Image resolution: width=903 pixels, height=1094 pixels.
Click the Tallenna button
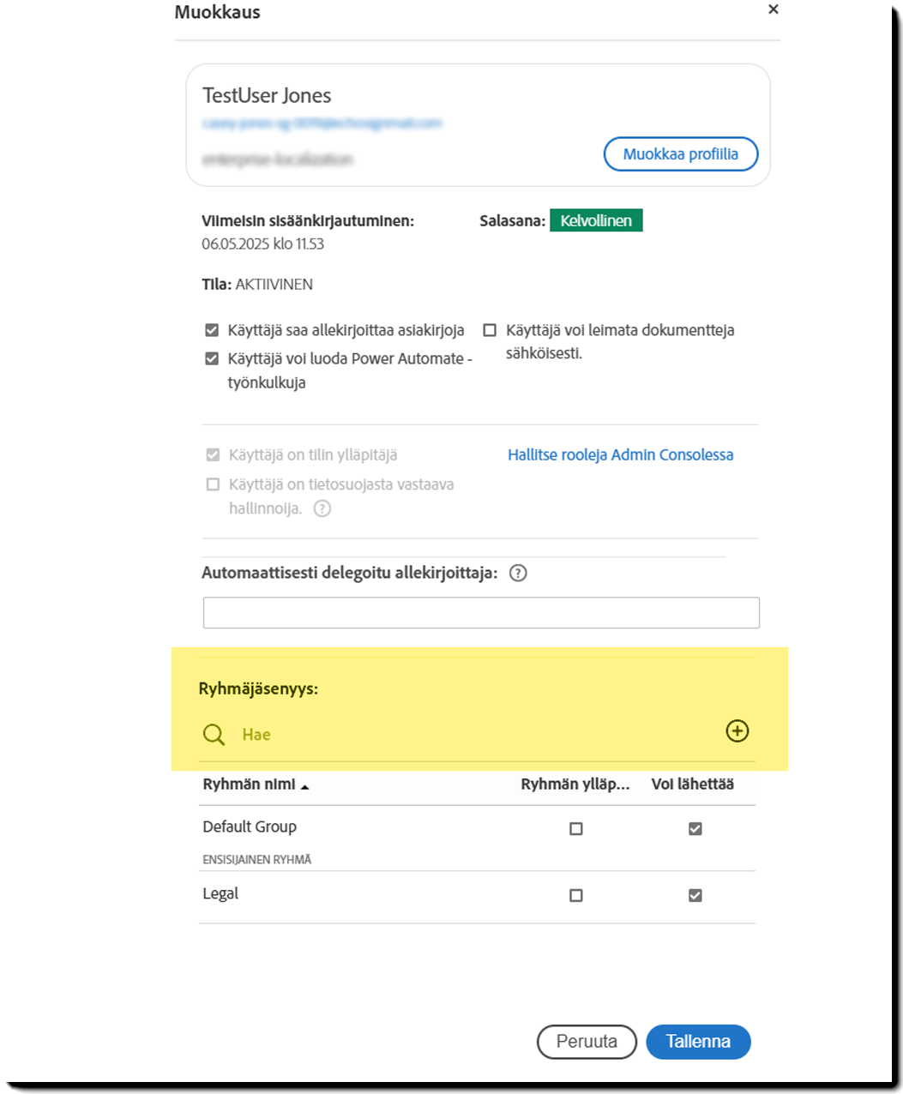pos(698,1042)
